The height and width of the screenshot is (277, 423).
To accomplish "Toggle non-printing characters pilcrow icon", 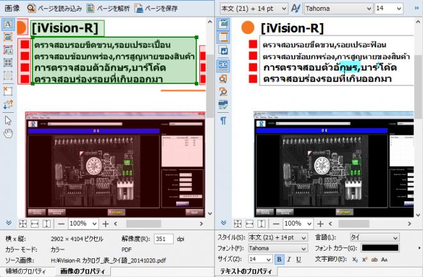I will pos(224,121).
